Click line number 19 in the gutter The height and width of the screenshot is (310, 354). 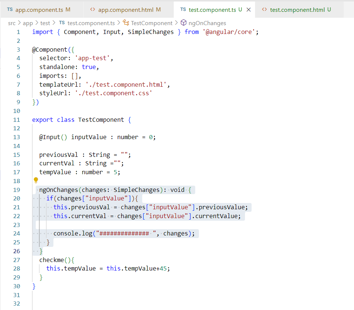(x=16, y=190)
